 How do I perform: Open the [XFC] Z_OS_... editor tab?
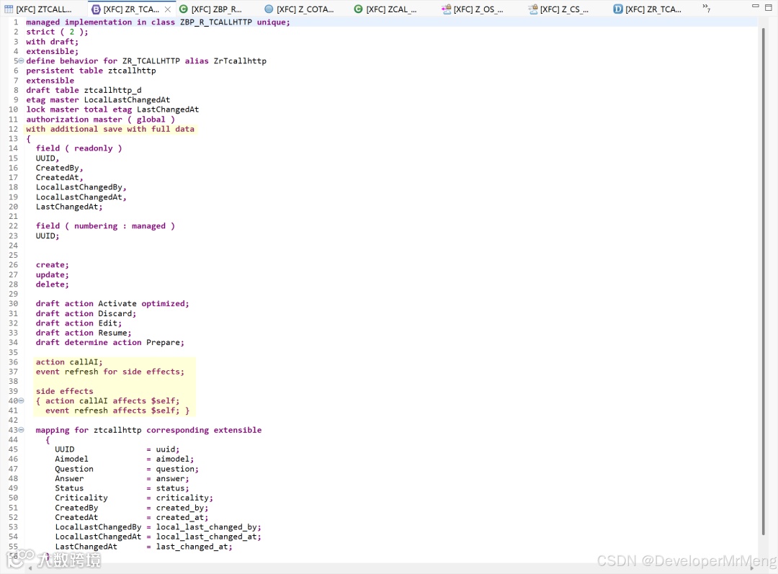[473, 9]
